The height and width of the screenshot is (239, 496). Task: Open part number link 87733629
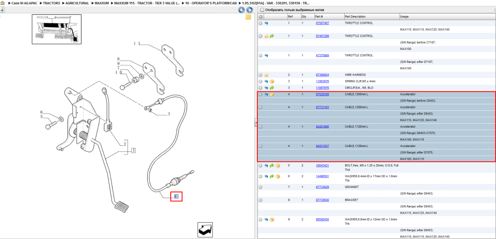click(x=322, y=187)
